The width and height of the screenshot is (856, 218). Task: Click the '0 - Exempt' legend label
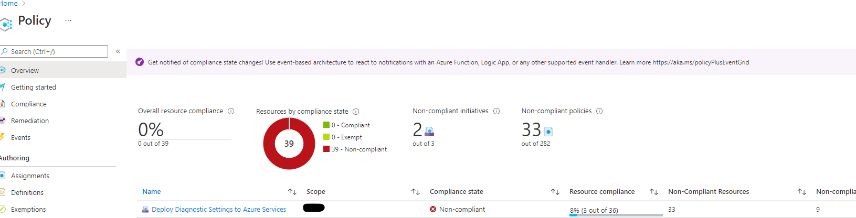(x=347, y=137)
